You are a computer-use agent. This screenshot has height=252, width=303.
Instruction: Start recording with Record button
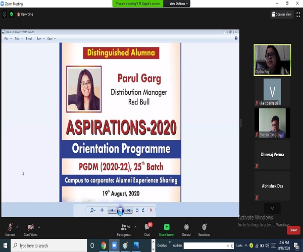pos(186,230)
